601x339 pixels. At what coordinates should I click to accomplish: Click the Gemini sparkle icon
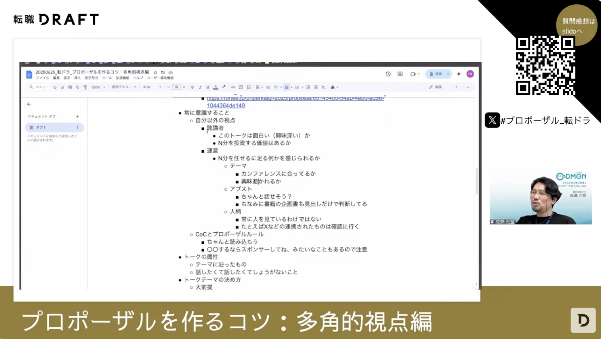point(459,74)
